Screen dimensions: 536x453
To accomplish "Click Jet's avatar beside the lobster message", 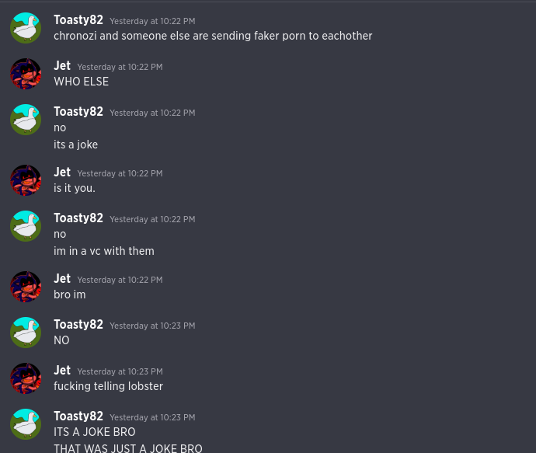I will click(x=26, y=378).
